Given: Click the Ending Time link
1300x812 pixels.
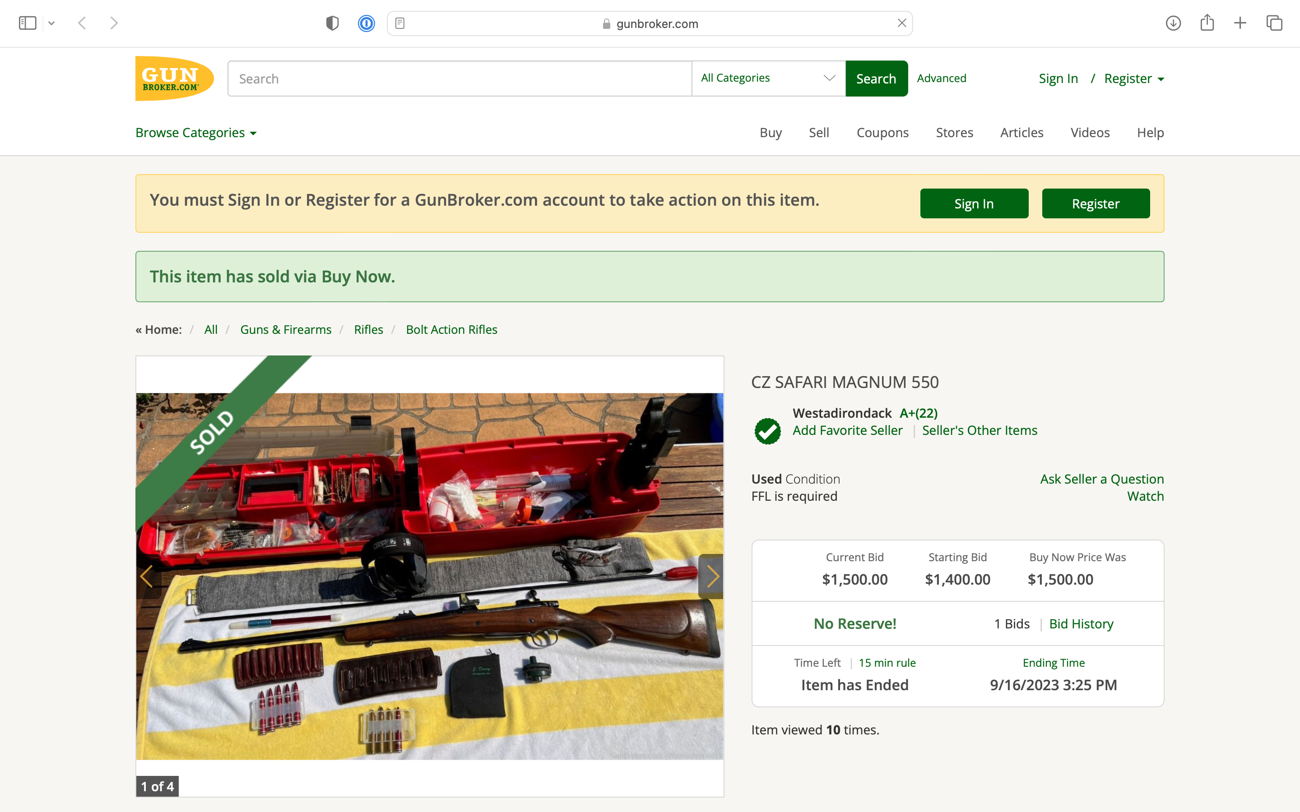Looking at the screenshot, I should click(1054, 663).
